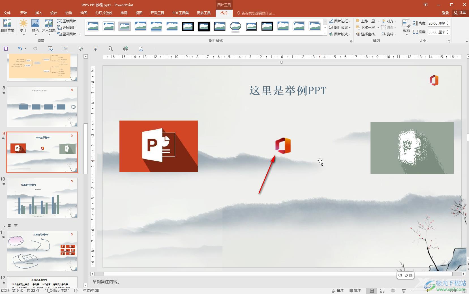The height and width of the screenshot is (294, 469).
Task: Click the Undo icon
Action: pos(20,49)
